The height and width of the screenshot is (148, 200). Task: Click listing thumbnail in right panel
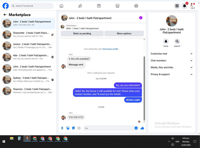point(172,21)
